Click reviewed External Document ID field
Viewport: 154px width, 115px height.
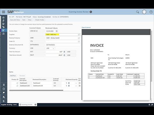63,45
